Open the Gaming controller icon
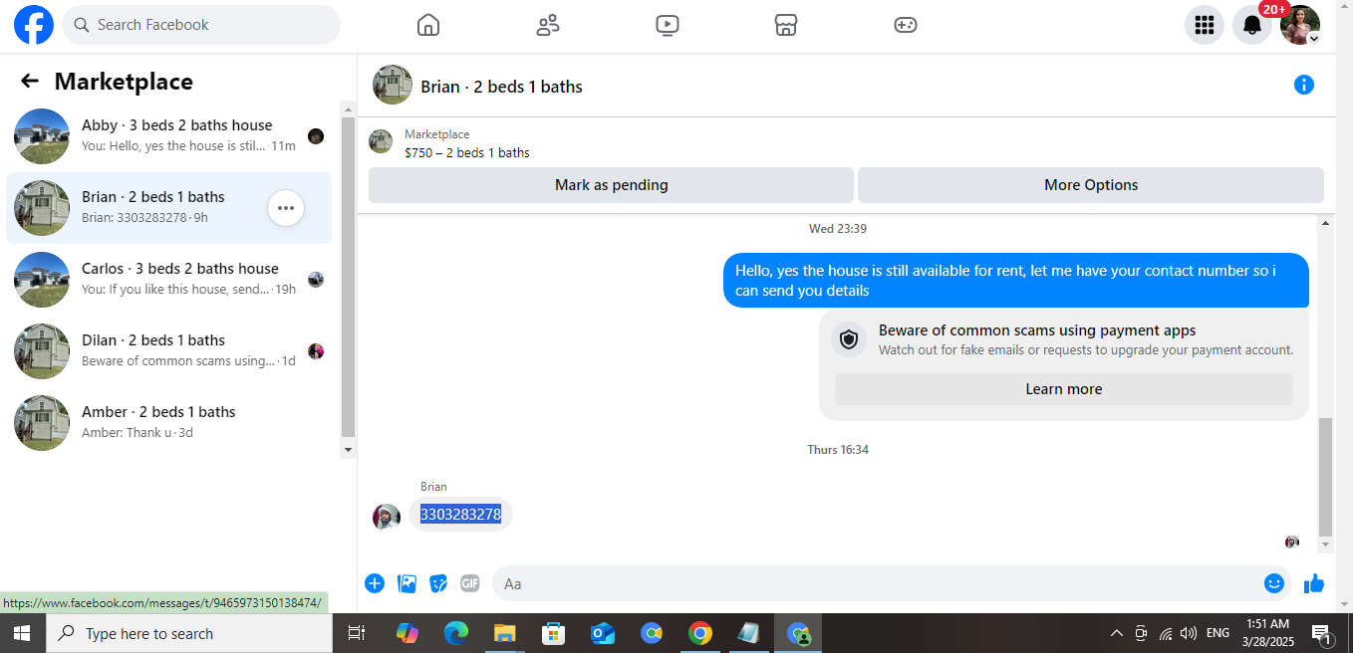1353x653 pixels. click(906, 25)
